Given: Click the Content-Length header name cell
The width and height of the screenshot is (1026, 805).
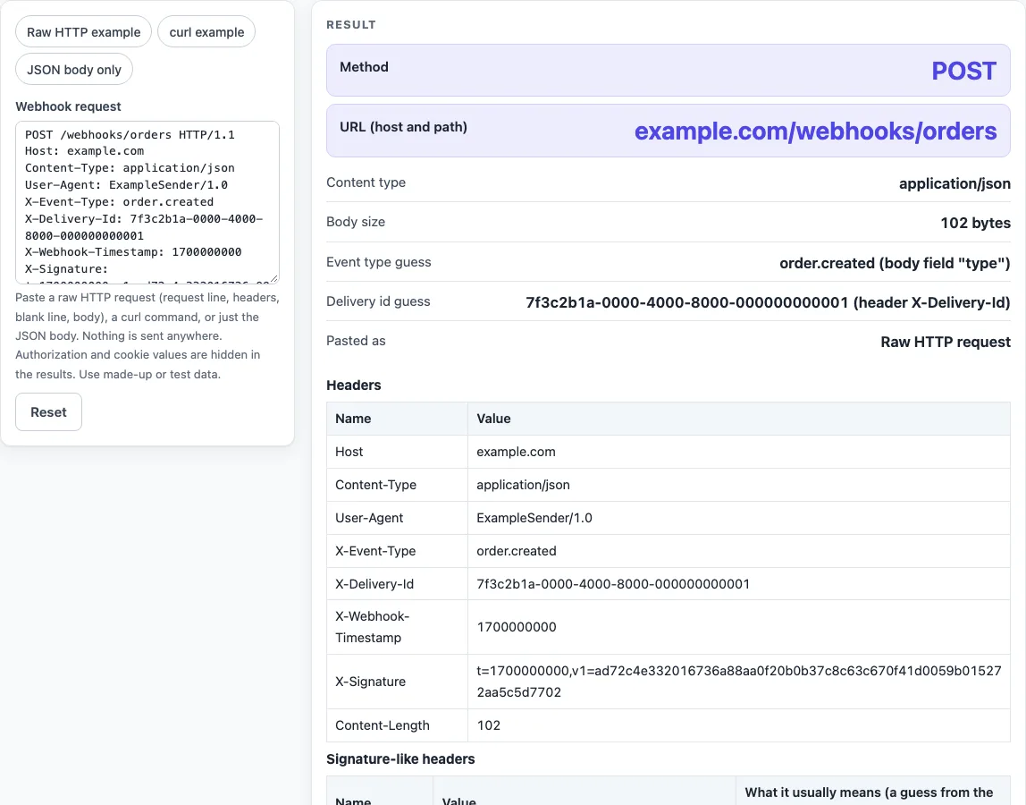Looking at the screenshot, I should 397,725.
